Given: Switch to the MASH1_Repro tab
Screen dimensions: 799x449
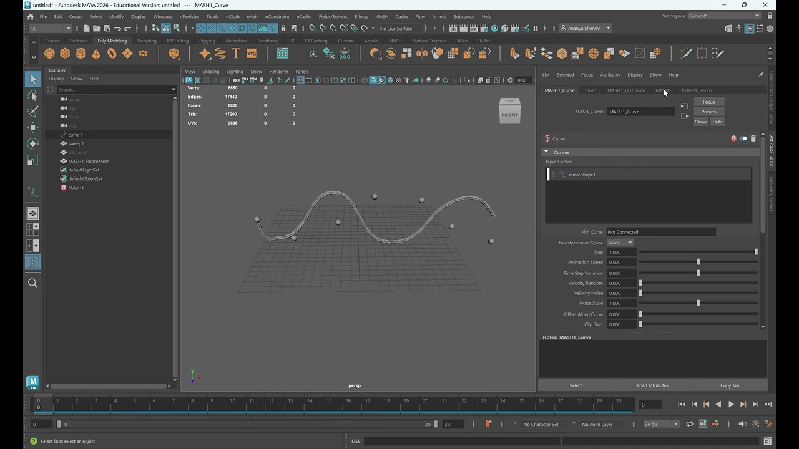Looking at the screenshot, I should click(697, 90).
